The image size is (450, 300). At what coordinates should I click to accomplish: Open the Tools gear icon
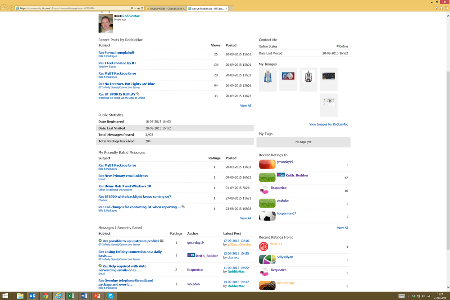click(x=446, y=8)
